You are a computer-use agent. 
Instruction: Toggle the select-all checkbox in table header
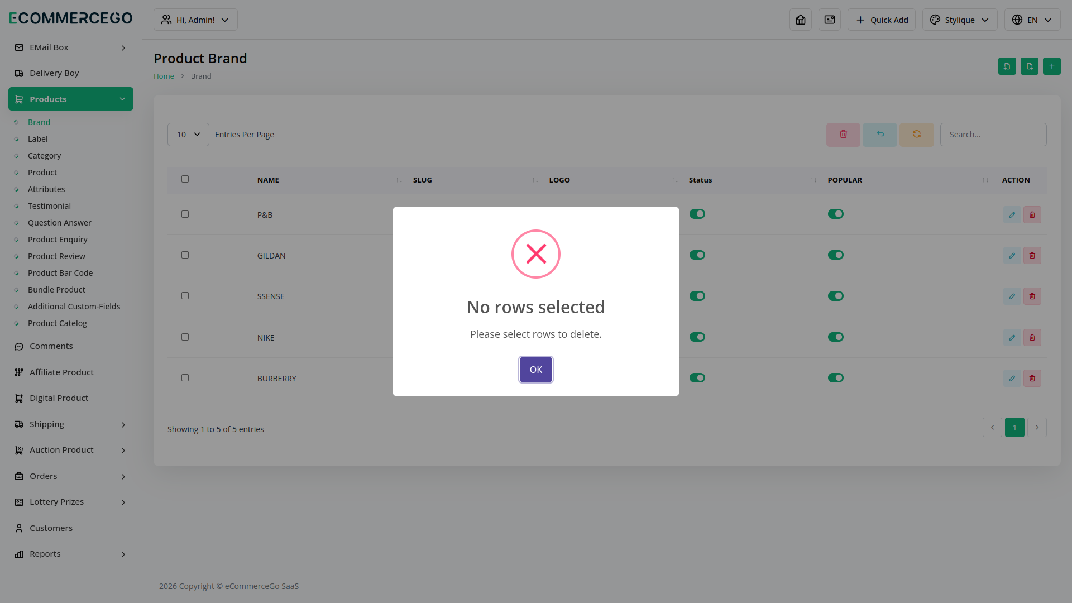[185, 179]
